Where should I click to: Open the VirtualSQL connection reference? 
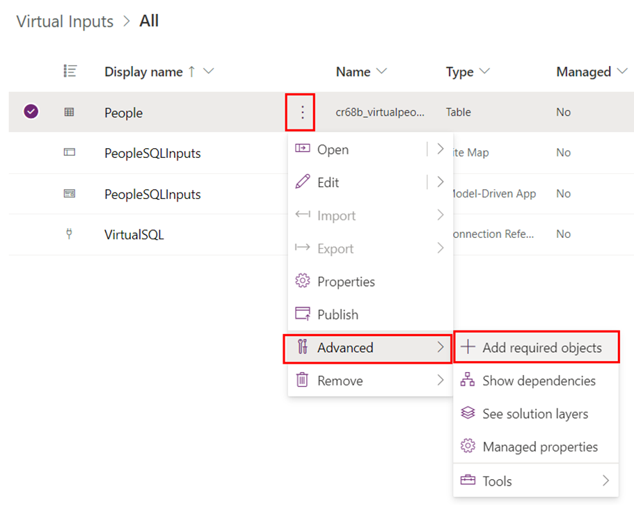(134, 234)
